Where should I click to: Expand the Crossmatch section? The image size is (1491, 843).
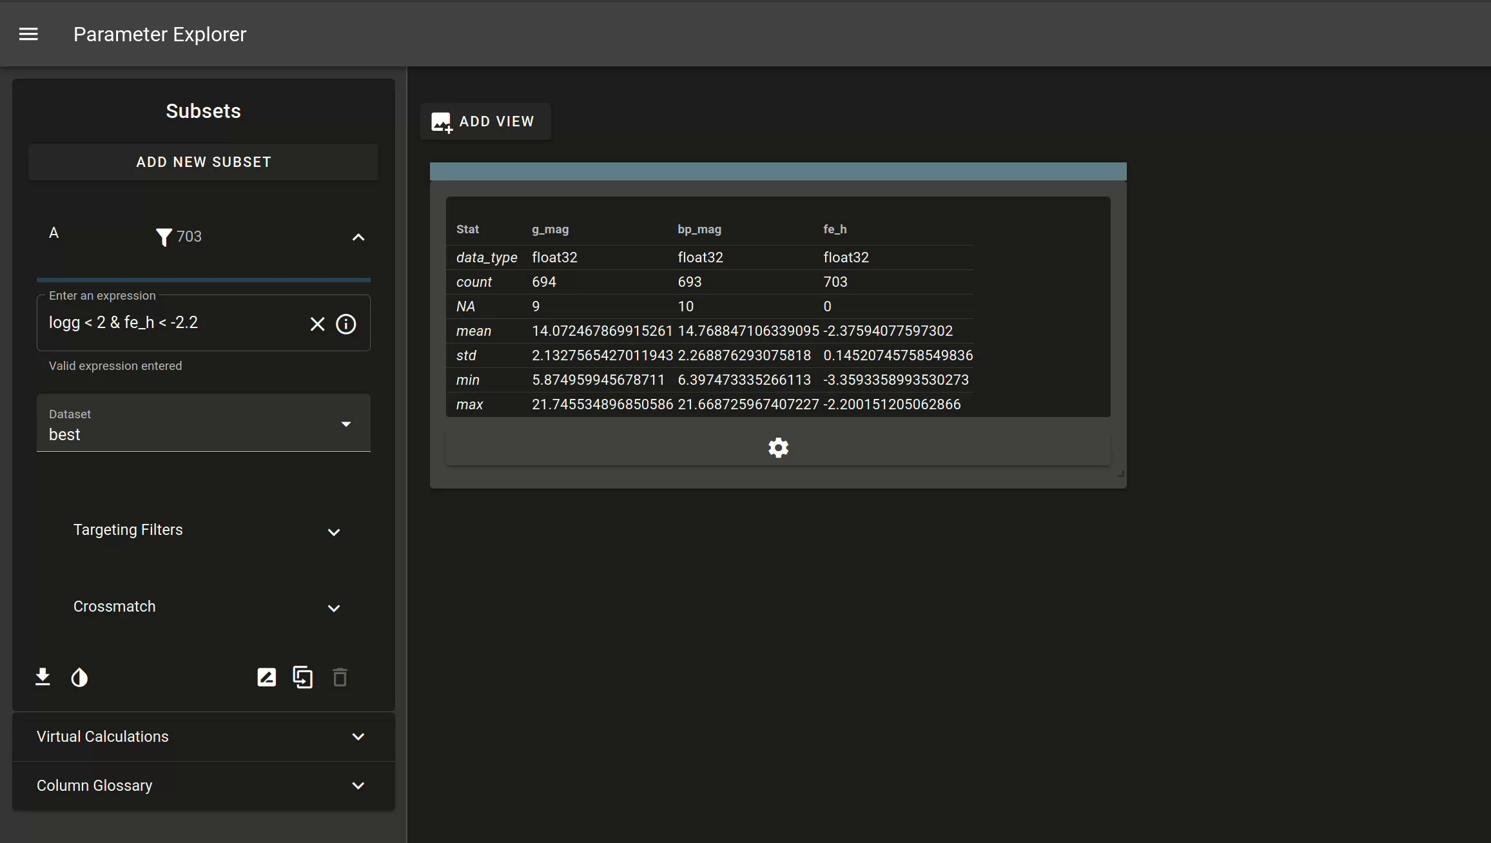click(x=204, y=607)
